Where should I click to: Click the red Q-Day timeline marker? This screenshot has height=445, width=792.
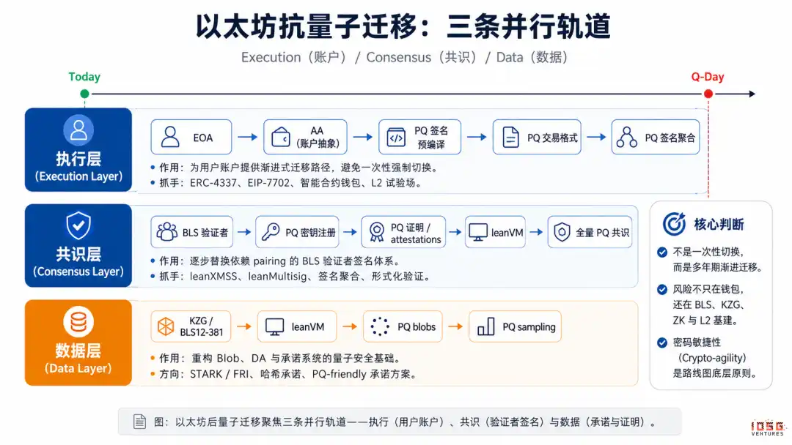tap(708, 94)
